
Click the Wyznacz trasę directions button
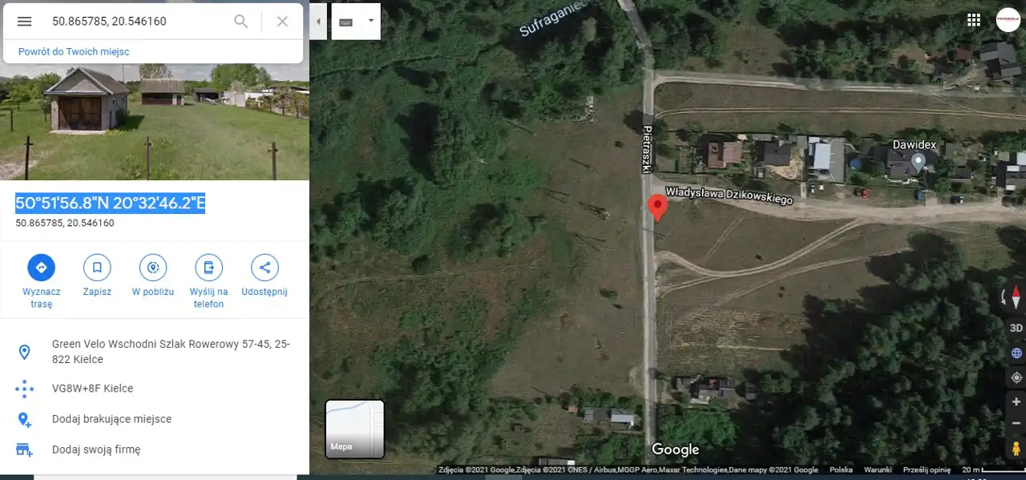pyautogui.click(x=41, y=268)
